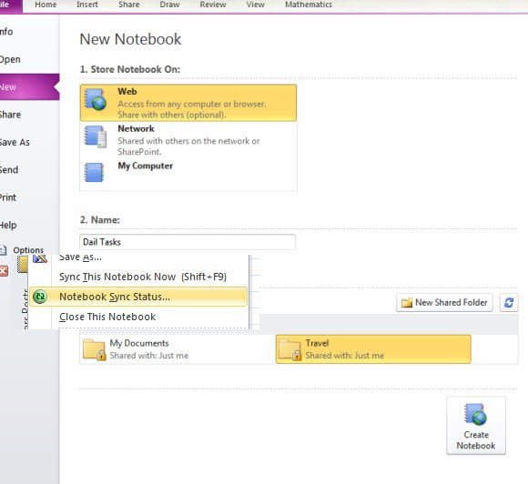
Task: Click Create Notebook button
Action: tap(476, 426)
